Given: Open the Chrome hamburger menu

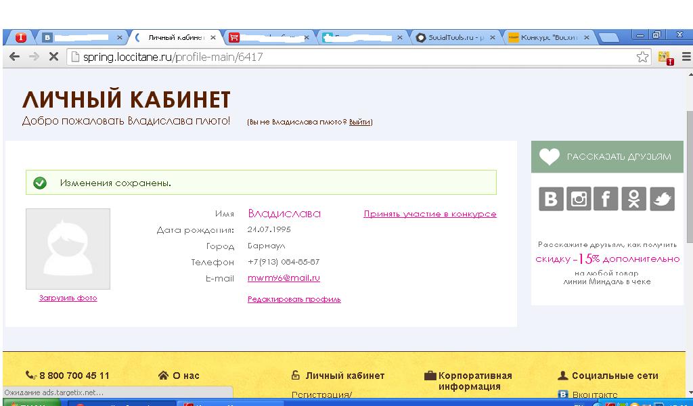Looking at the screenshot, I should 686,57.
